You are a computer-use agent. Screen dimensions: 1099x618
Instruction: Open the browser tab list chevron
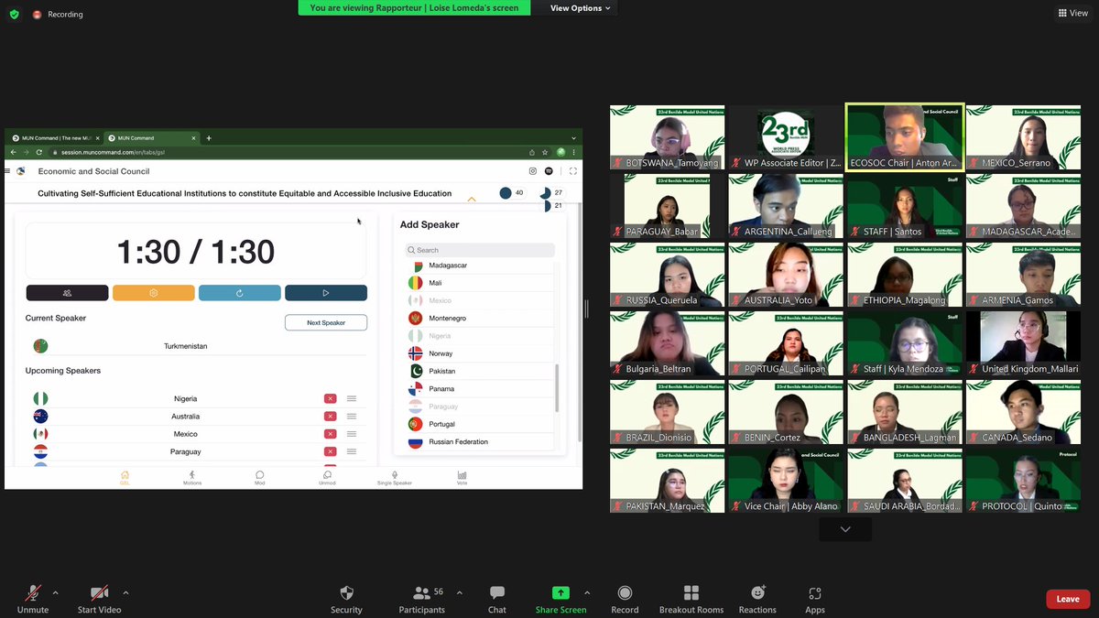[574, 137]
